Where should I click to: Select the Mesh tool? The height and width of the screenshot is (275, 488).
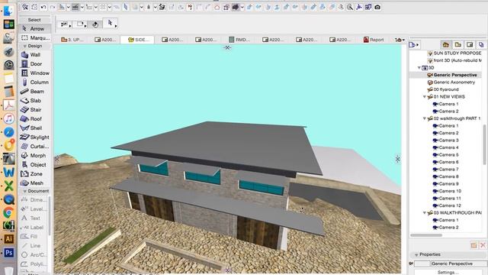pos(34,183)
